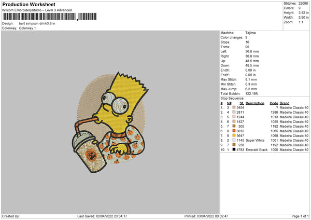Click the Stops value '10'
This screenshot has width=311, height=220.
pyautogui.click(x=247, y=42)
